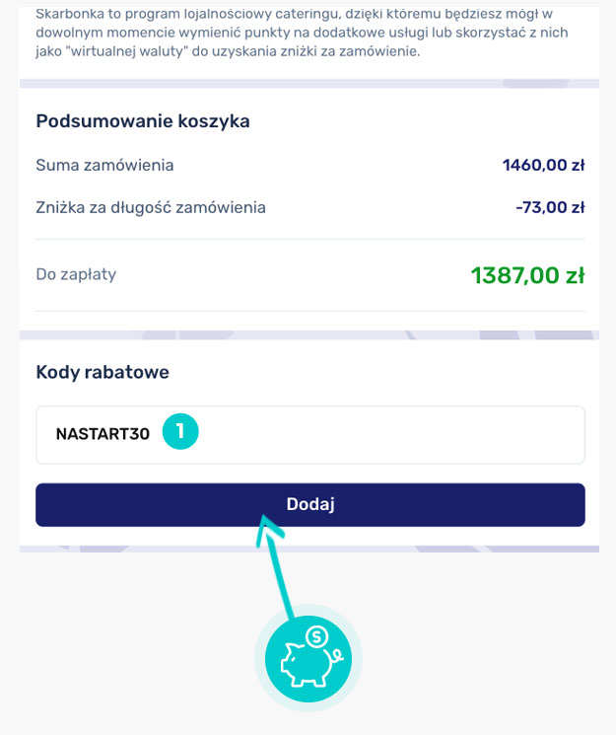This screenshot has width=616, height=735.
Task: Click the green 1387,00 zł amount
Action: [x=527, y=275]
